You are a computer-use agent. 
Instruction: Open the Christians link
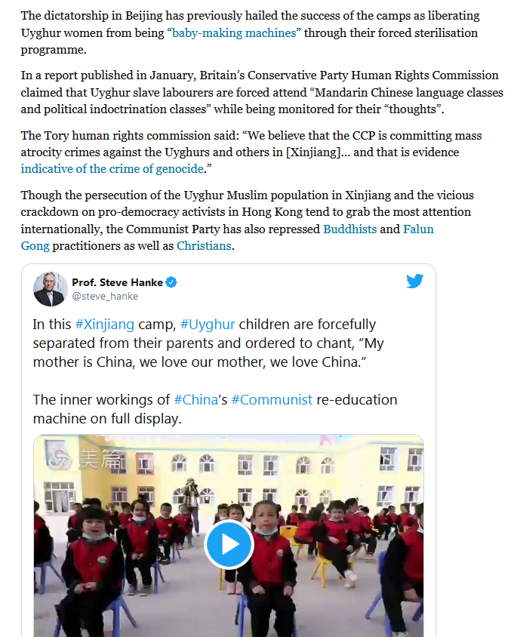(x=204, y=246)
